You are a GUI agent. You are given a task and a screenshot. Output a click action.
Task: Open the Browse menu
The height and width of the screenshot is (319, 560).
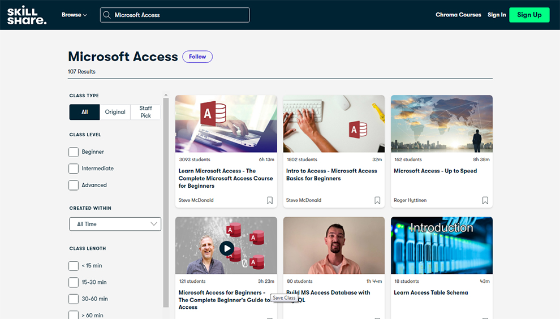(x=74, y=15)
